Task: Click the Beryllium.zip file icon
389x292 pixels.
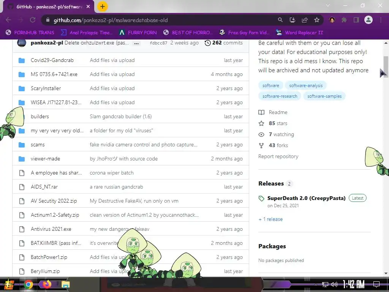Action: [x=22, y=271]
